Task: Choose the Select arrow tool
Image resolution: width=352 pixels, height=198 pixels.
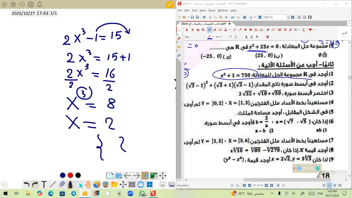Action: 187,30
